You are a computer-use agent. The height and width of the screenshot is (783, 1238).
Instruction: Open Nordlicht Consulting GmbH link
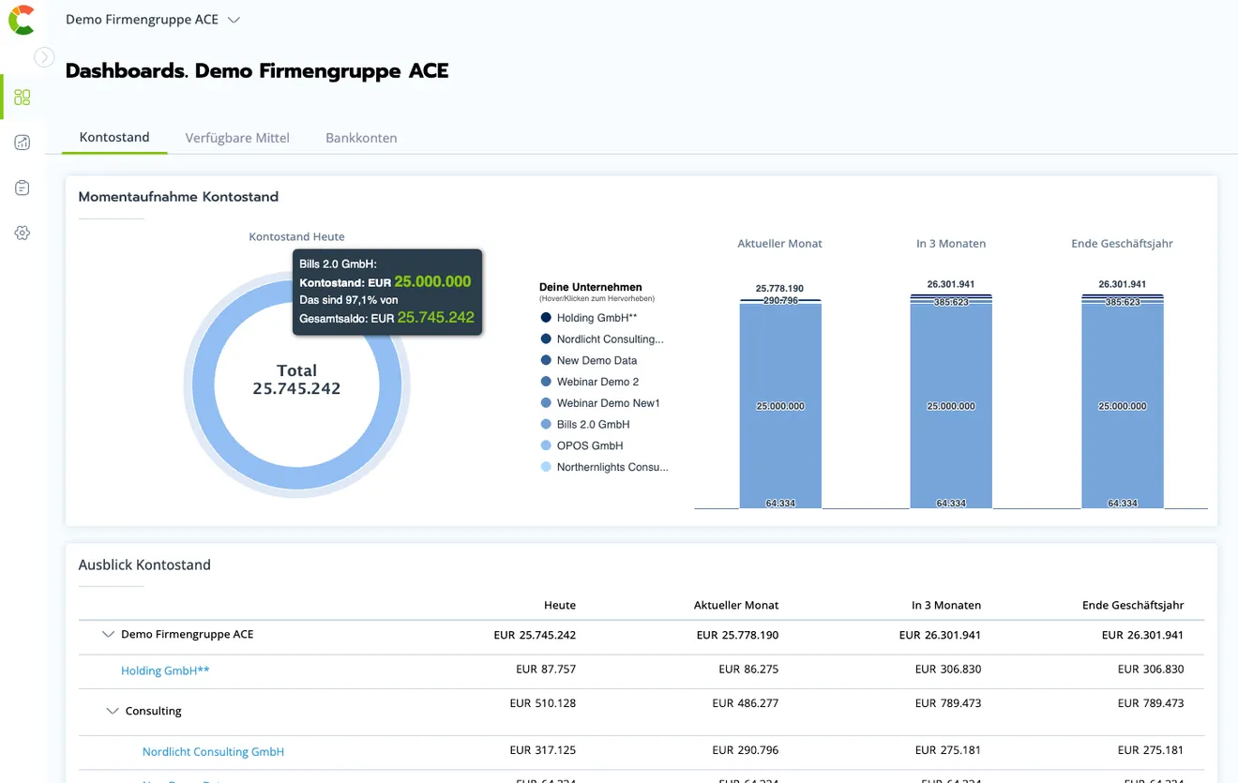(213, 751)
